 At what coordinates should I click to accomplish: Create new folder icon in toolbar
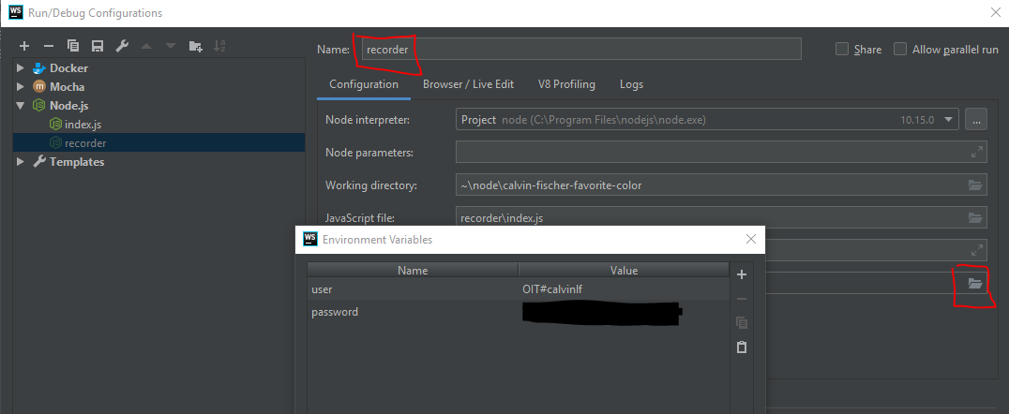196,46
